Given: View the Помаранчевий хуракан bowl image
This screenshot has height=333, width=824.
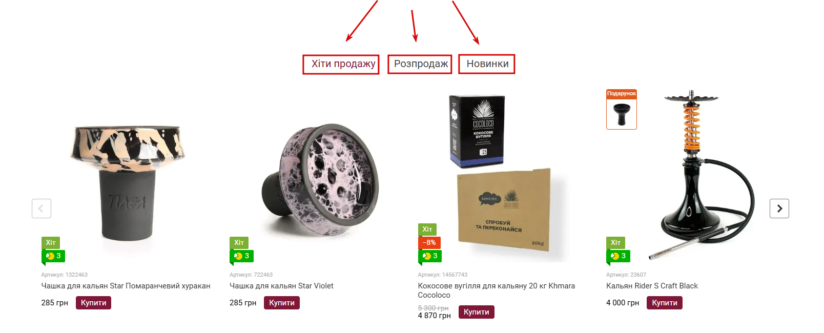Looking at the screenshot, I should [x=128, y=182].
